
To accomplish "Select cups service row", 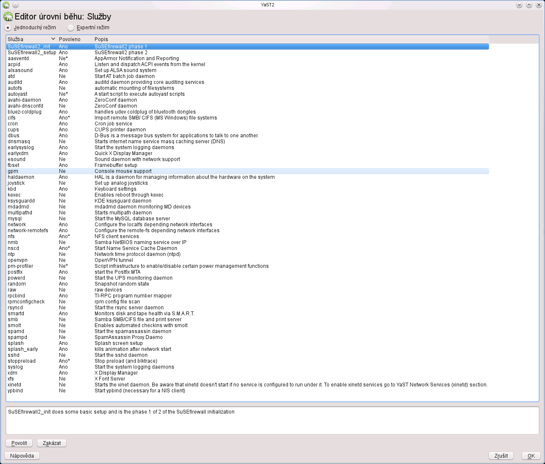I will (x=248, y=130).
